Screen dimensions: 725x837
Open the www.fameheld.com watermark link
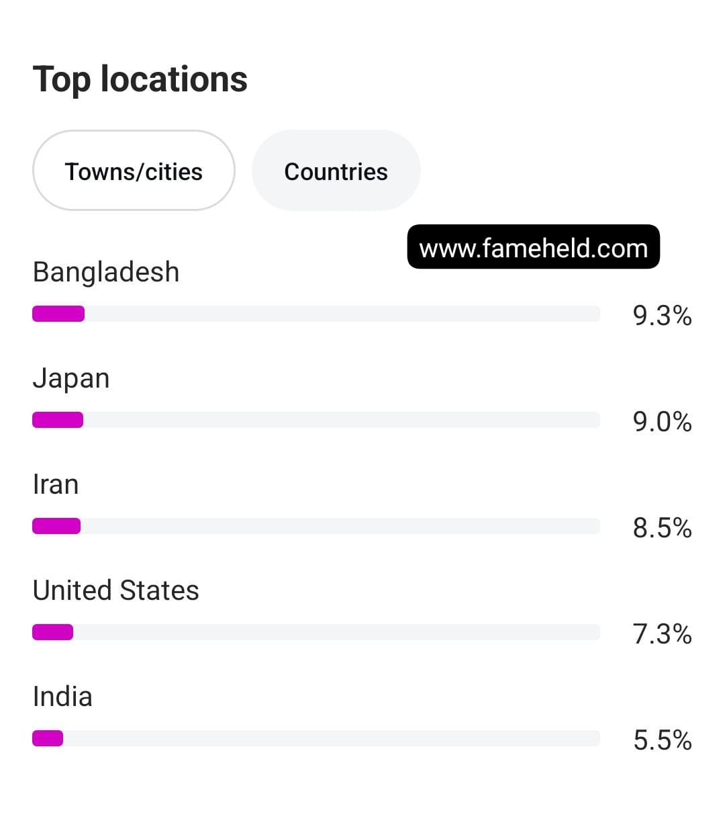coord(534,247)
